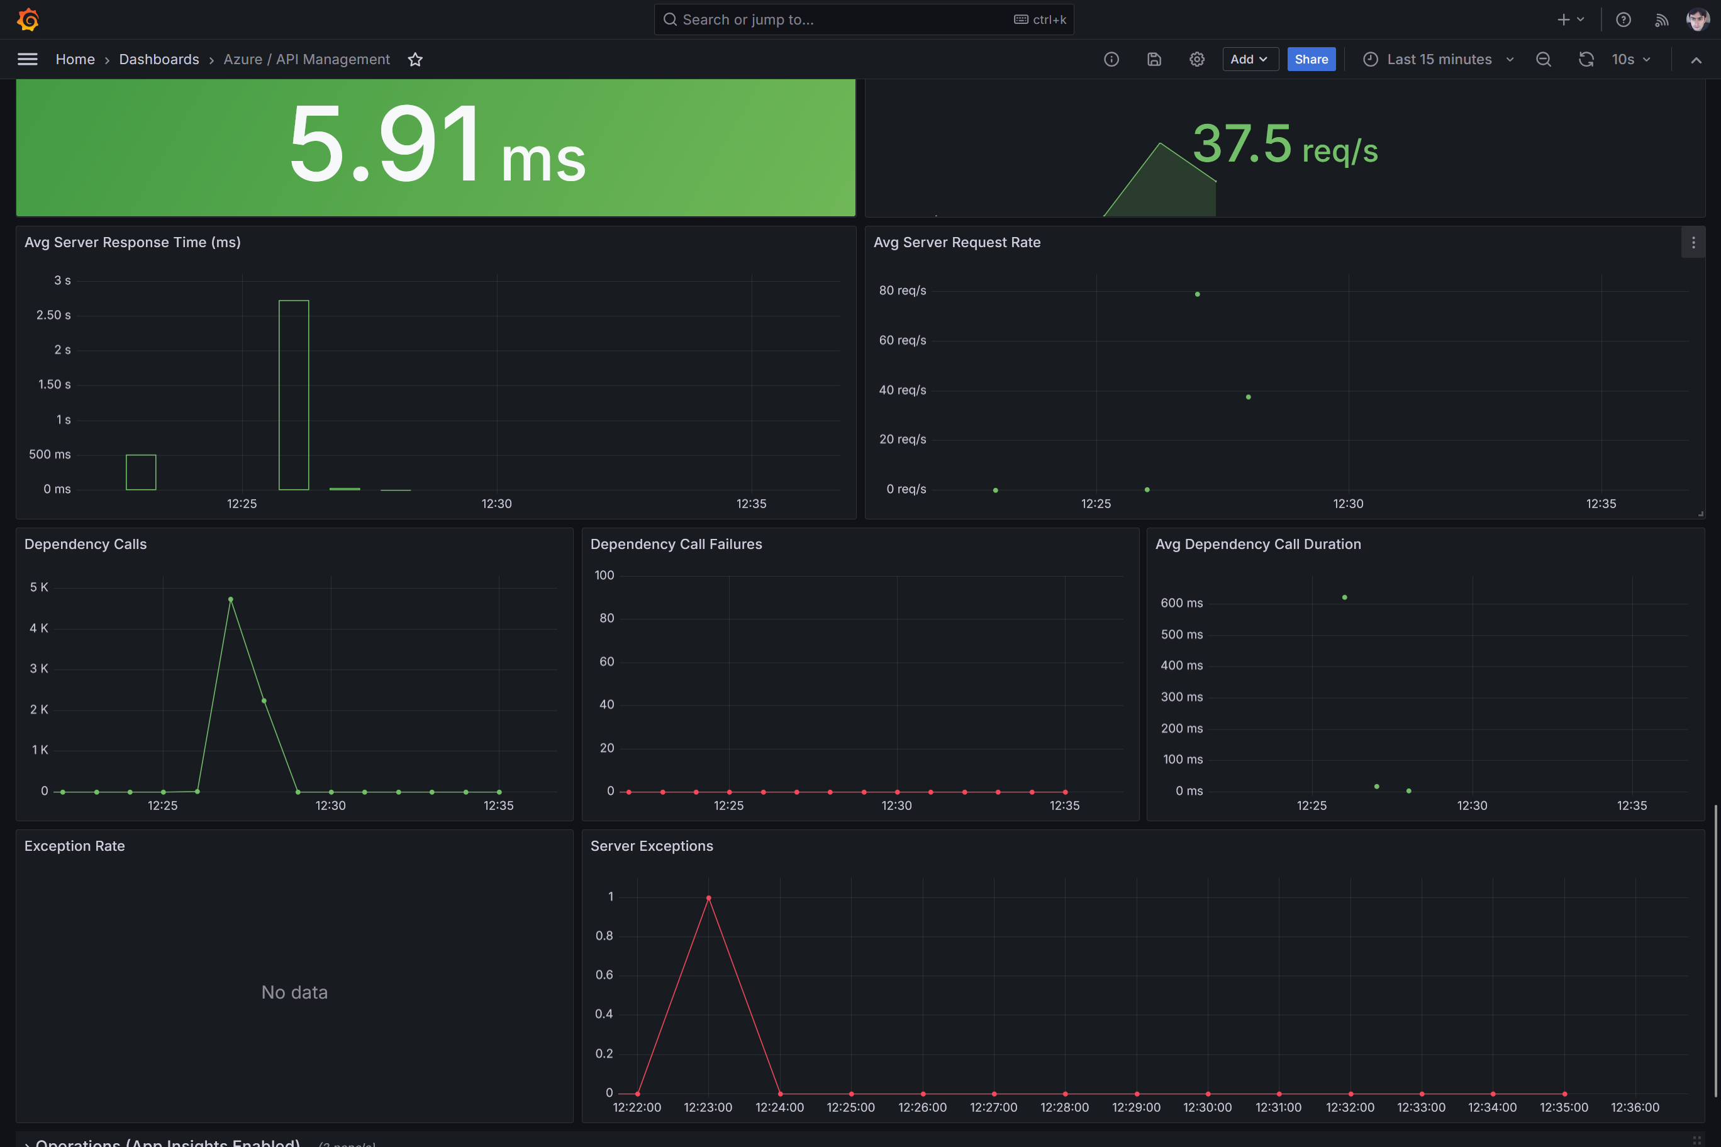Screen dimensions: 1721x1147
Task: Go to Dashboards breadcrumb
Action: click(x=159, y=59)
